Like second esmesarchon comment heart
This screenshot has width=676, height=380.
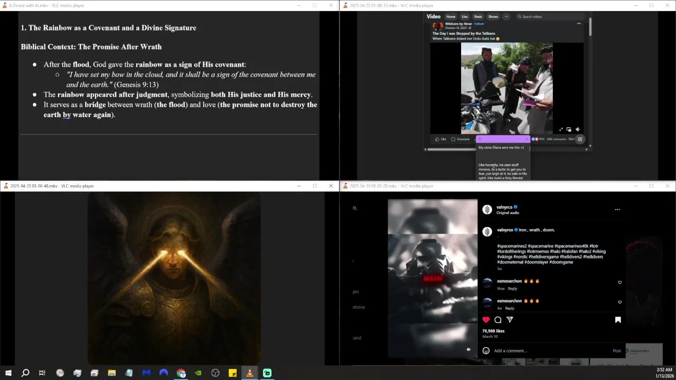click(619, 302)
